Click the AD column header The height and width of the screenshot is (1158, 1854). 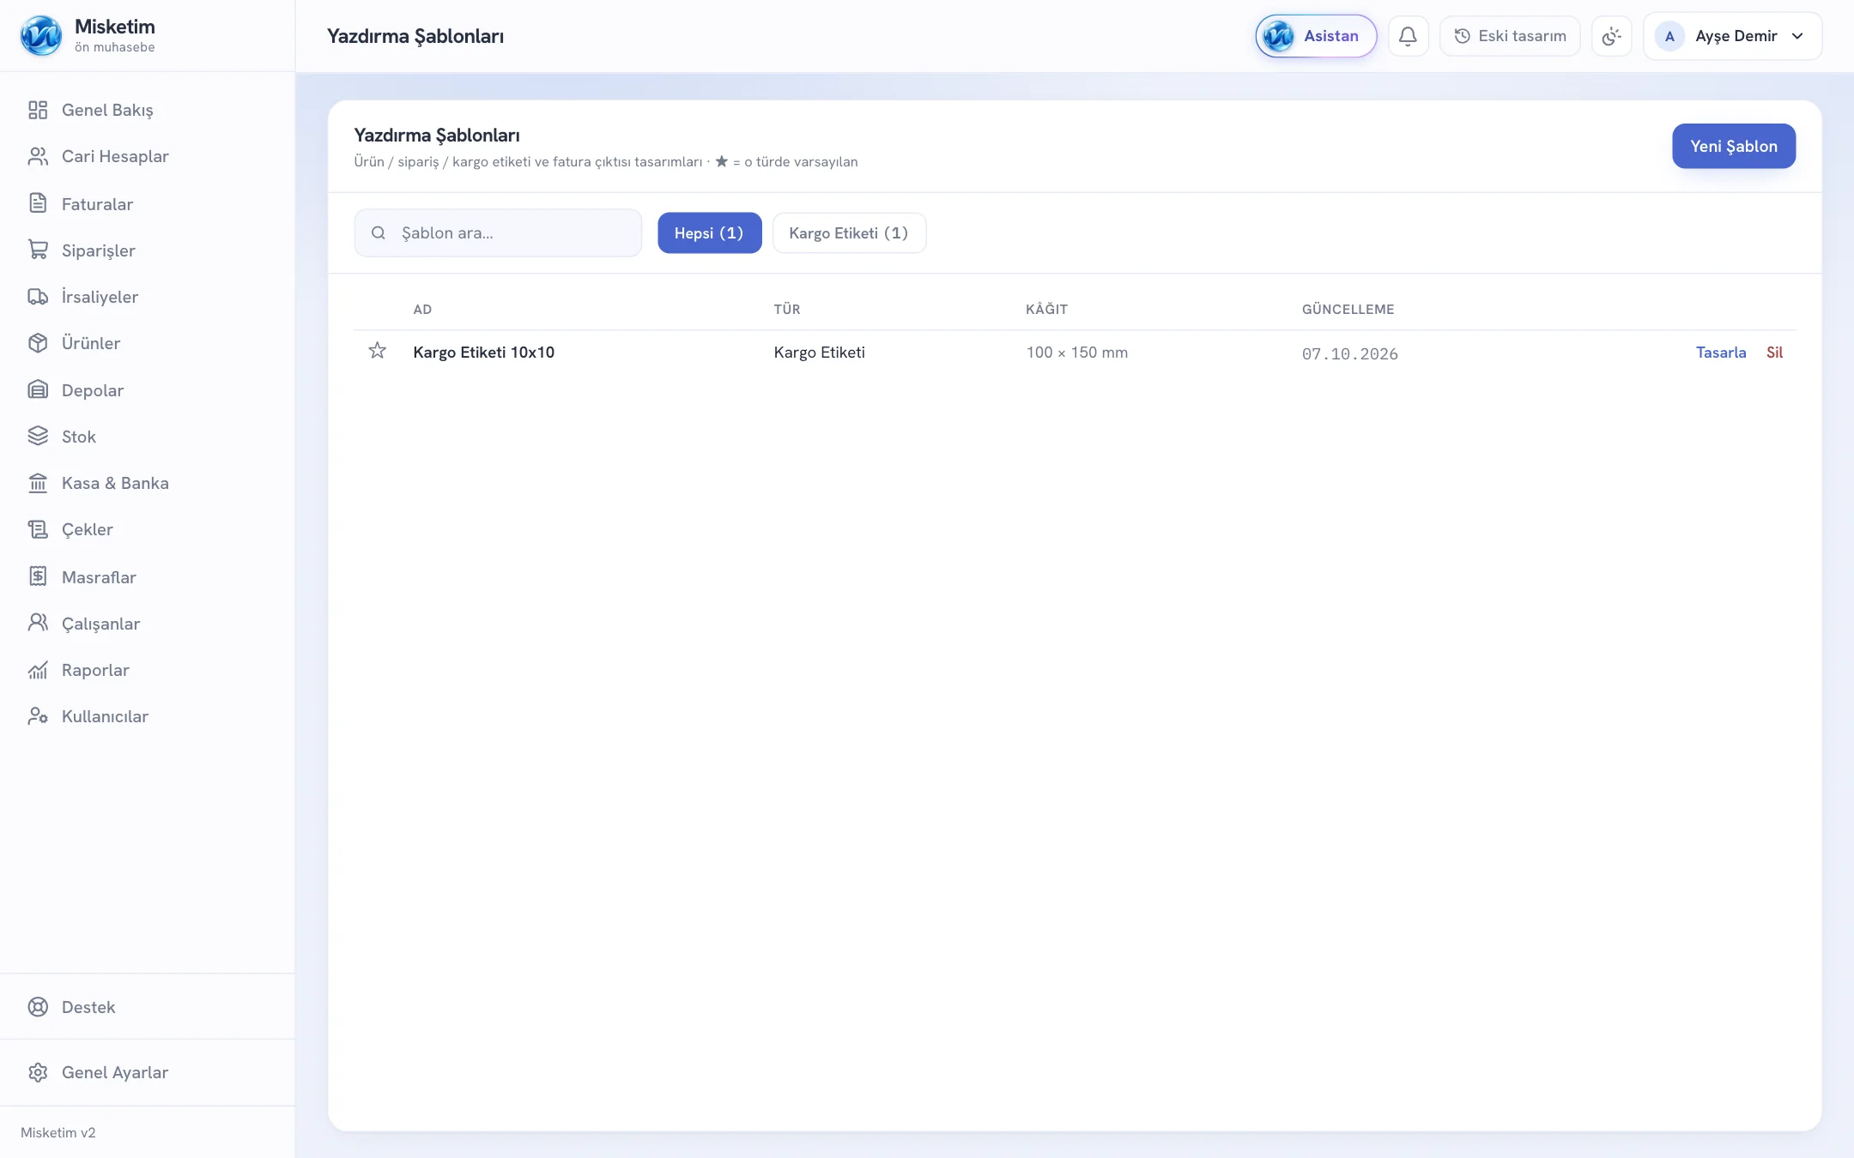pyautogui.click(x=422, y=309)
